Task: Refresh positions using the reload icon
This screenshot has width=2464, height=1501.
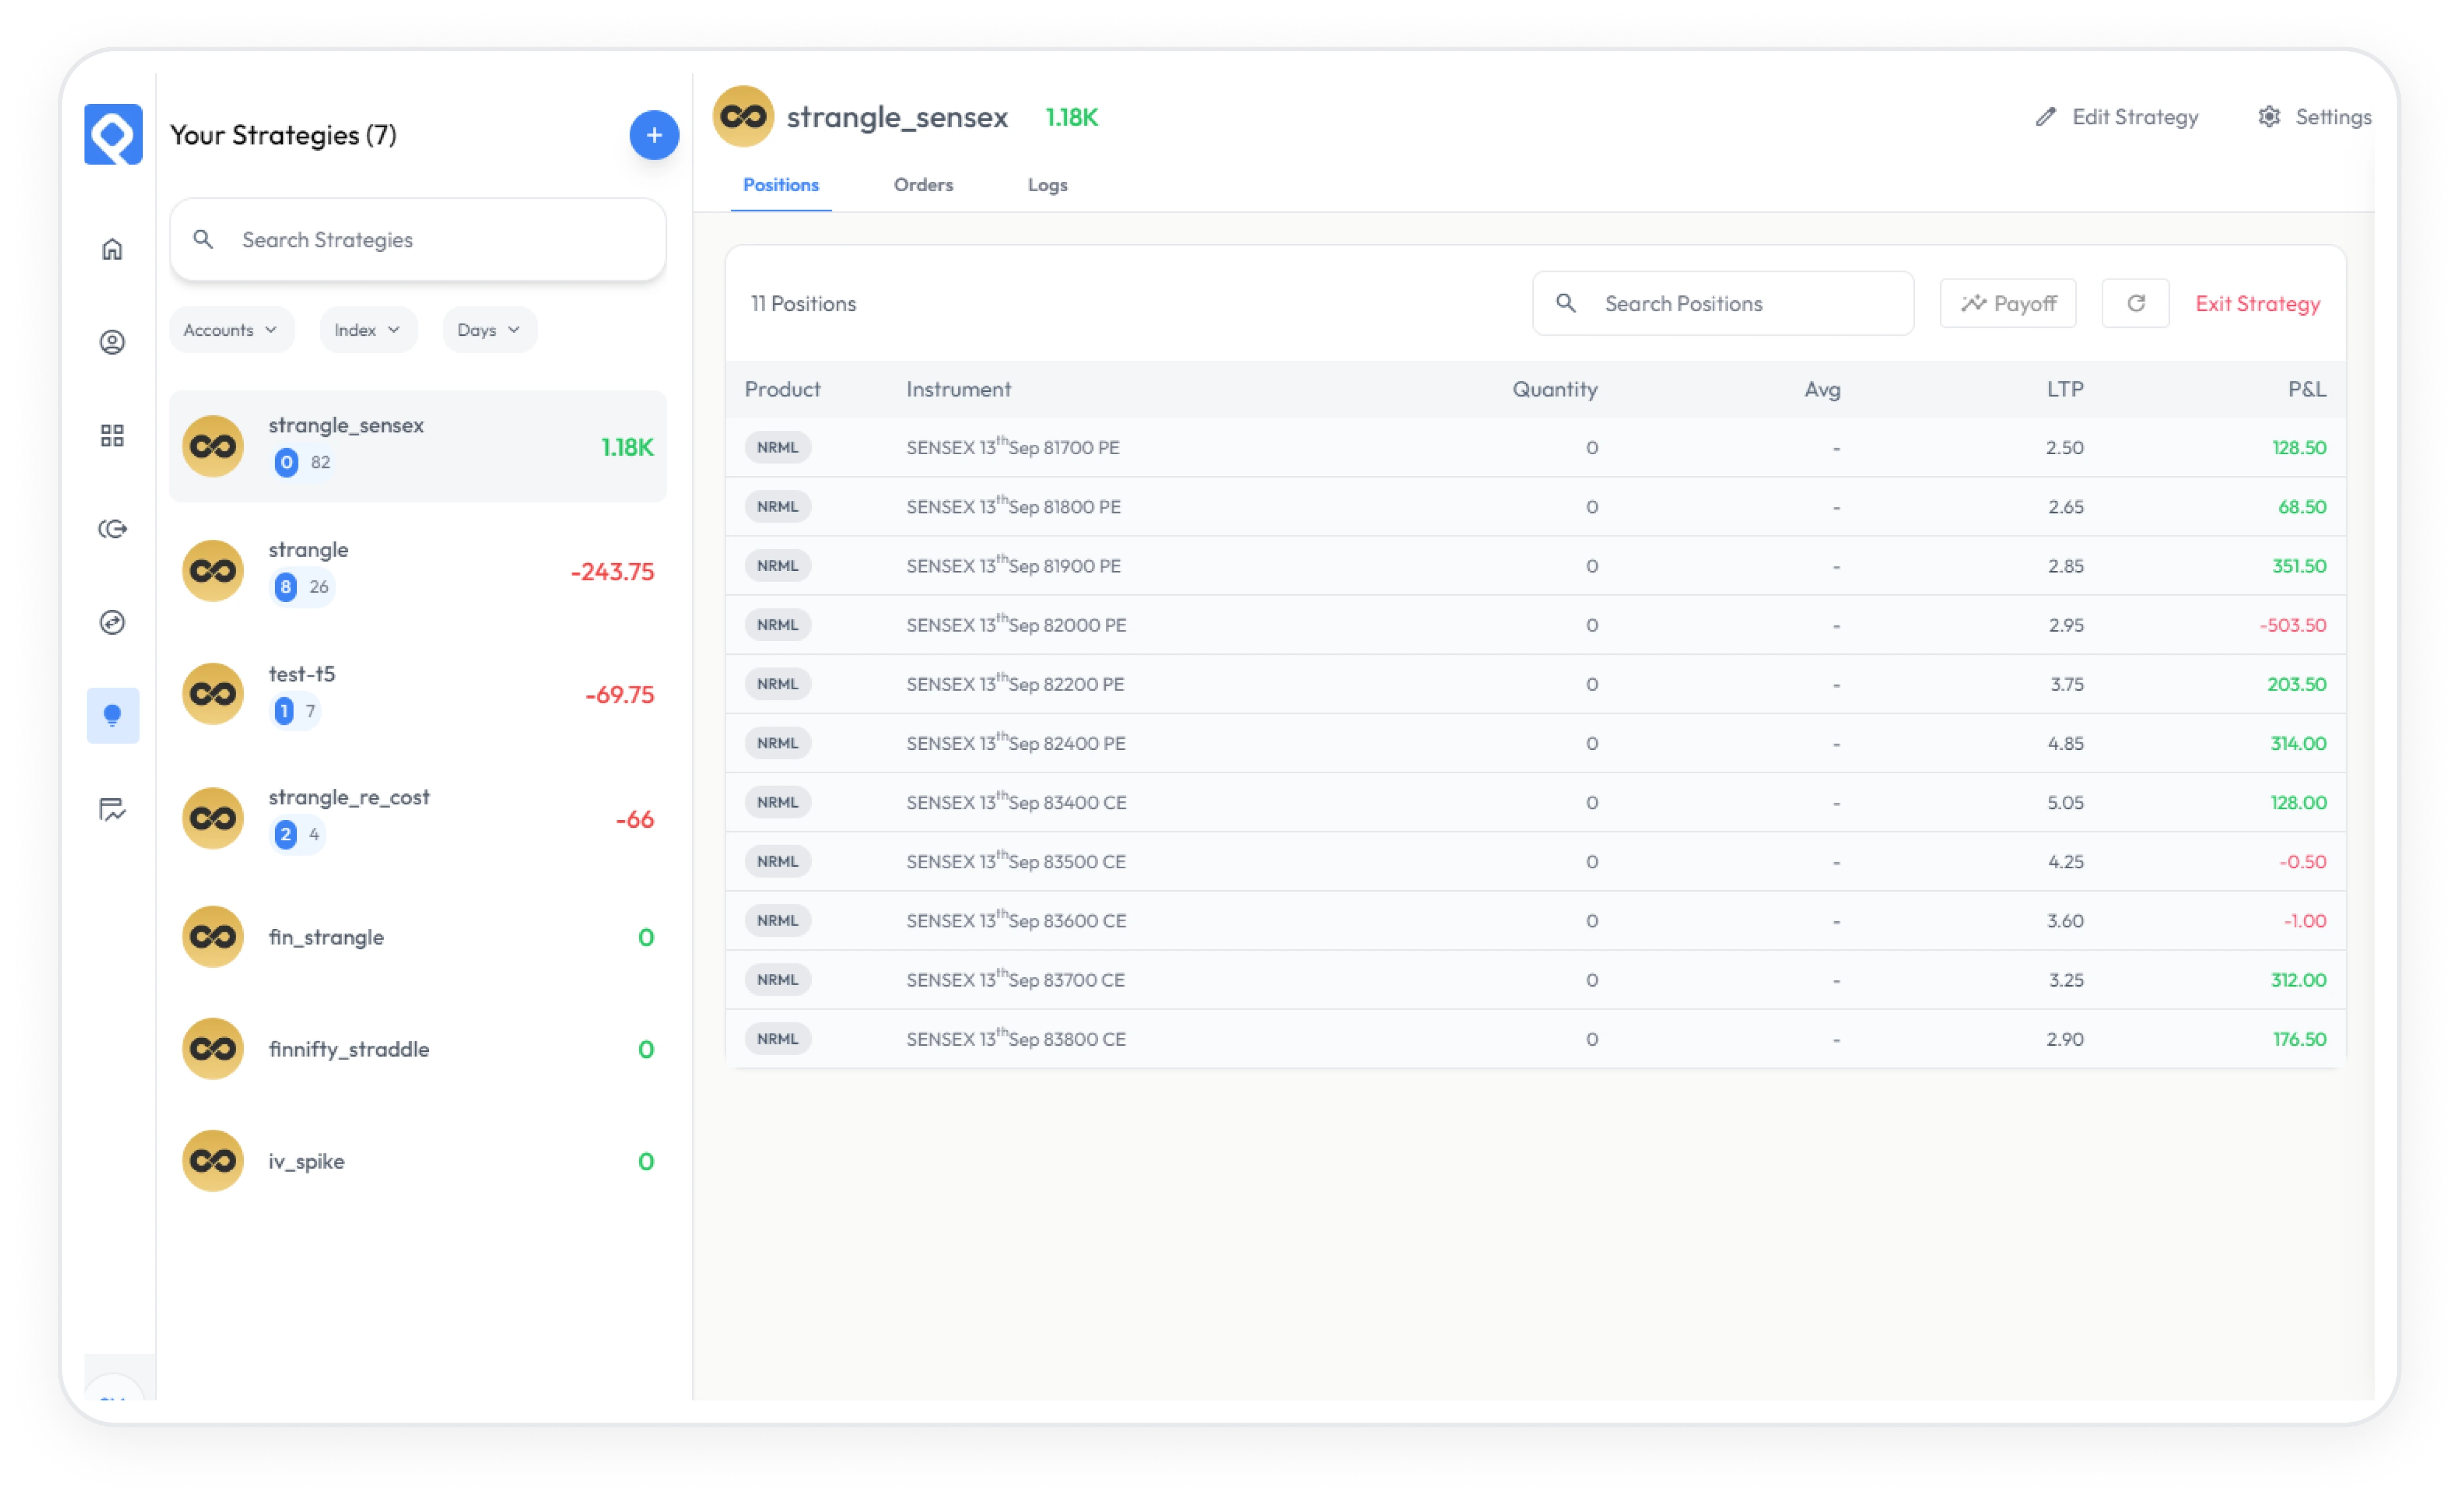Action: 2135,303
